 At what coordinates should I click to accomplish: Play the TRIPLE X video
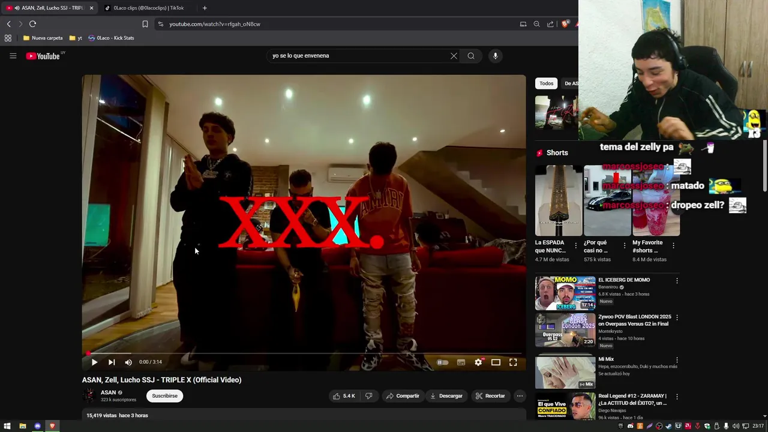click(x=94, y=362)
